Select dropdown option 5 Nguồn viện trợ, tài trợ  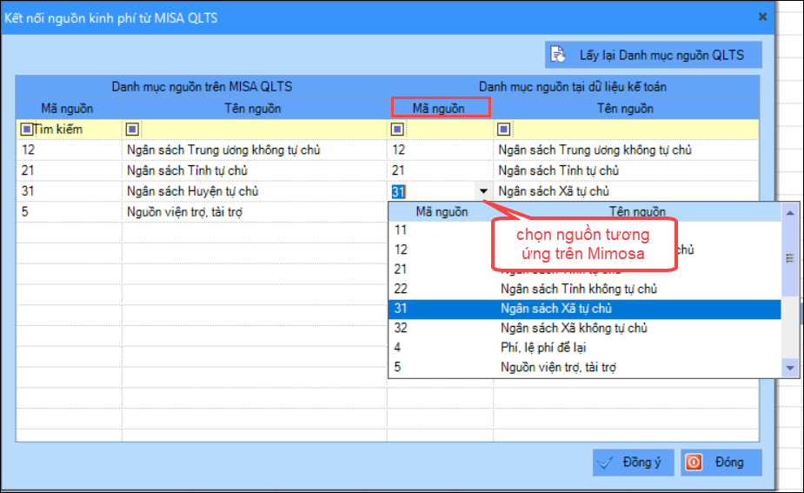point(585,367)
